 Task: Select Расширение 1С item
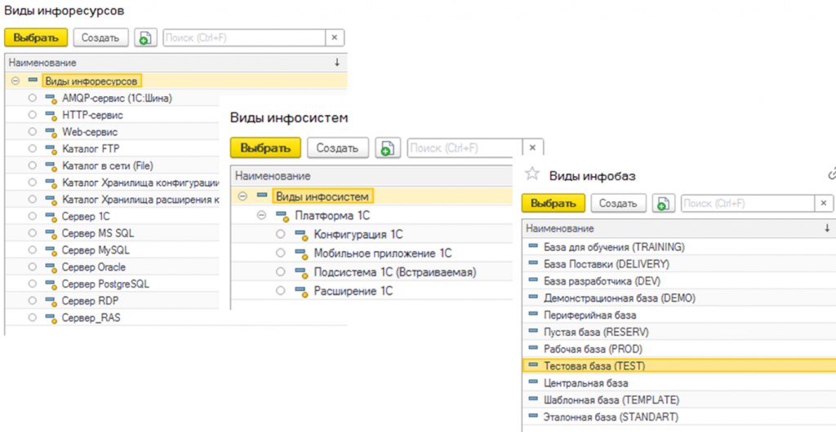coord(353,291)
